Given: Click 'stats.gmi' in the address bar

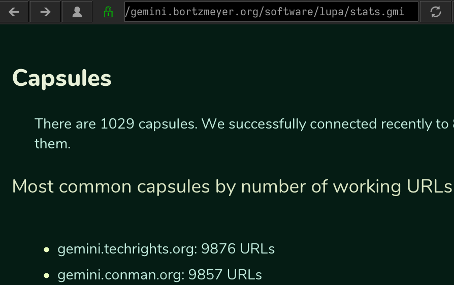Looking at the screenshot, I should coord(377,12).
